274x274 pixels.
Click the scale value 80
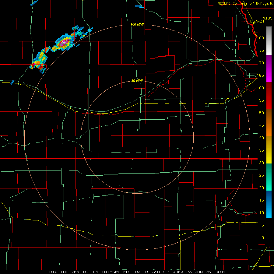pos(262,38)
